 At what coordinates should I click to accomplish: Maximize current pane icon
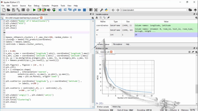(91, 10)
